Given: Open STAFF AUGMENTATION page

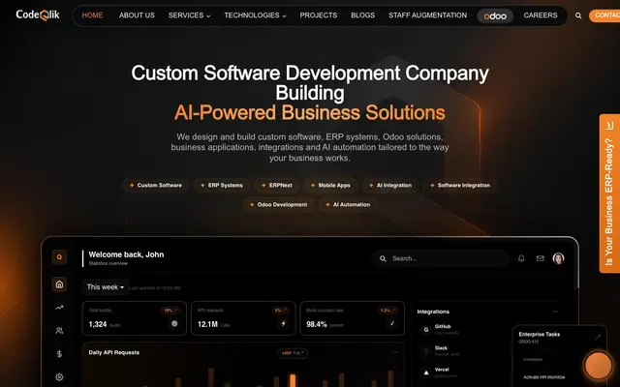Looking at the screenshot, I should coord(427,15).
